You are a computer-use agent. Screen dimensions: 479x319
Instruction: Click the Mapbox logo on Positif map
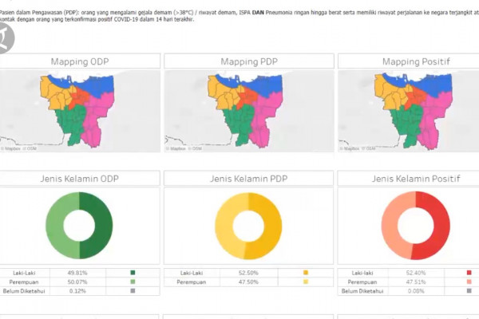coord(351,148)
